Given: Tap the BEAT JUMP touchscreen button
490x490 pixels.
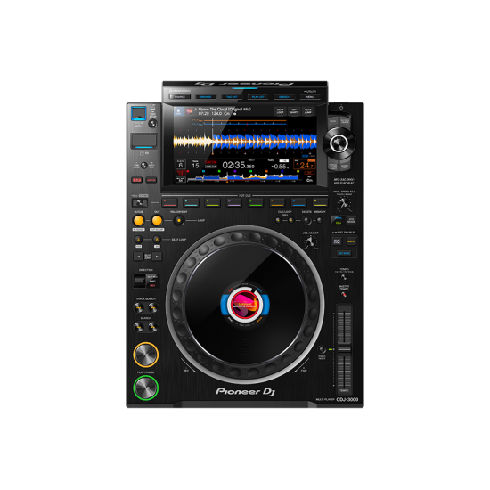Looking at the screenshot, I should coord(308,111).
